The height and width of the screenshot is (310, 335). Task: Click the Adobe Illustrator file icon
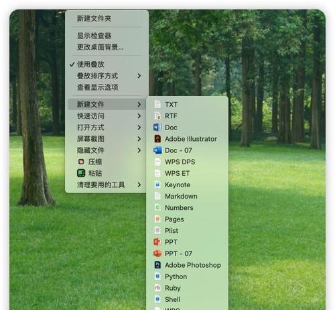coord(157,139)
